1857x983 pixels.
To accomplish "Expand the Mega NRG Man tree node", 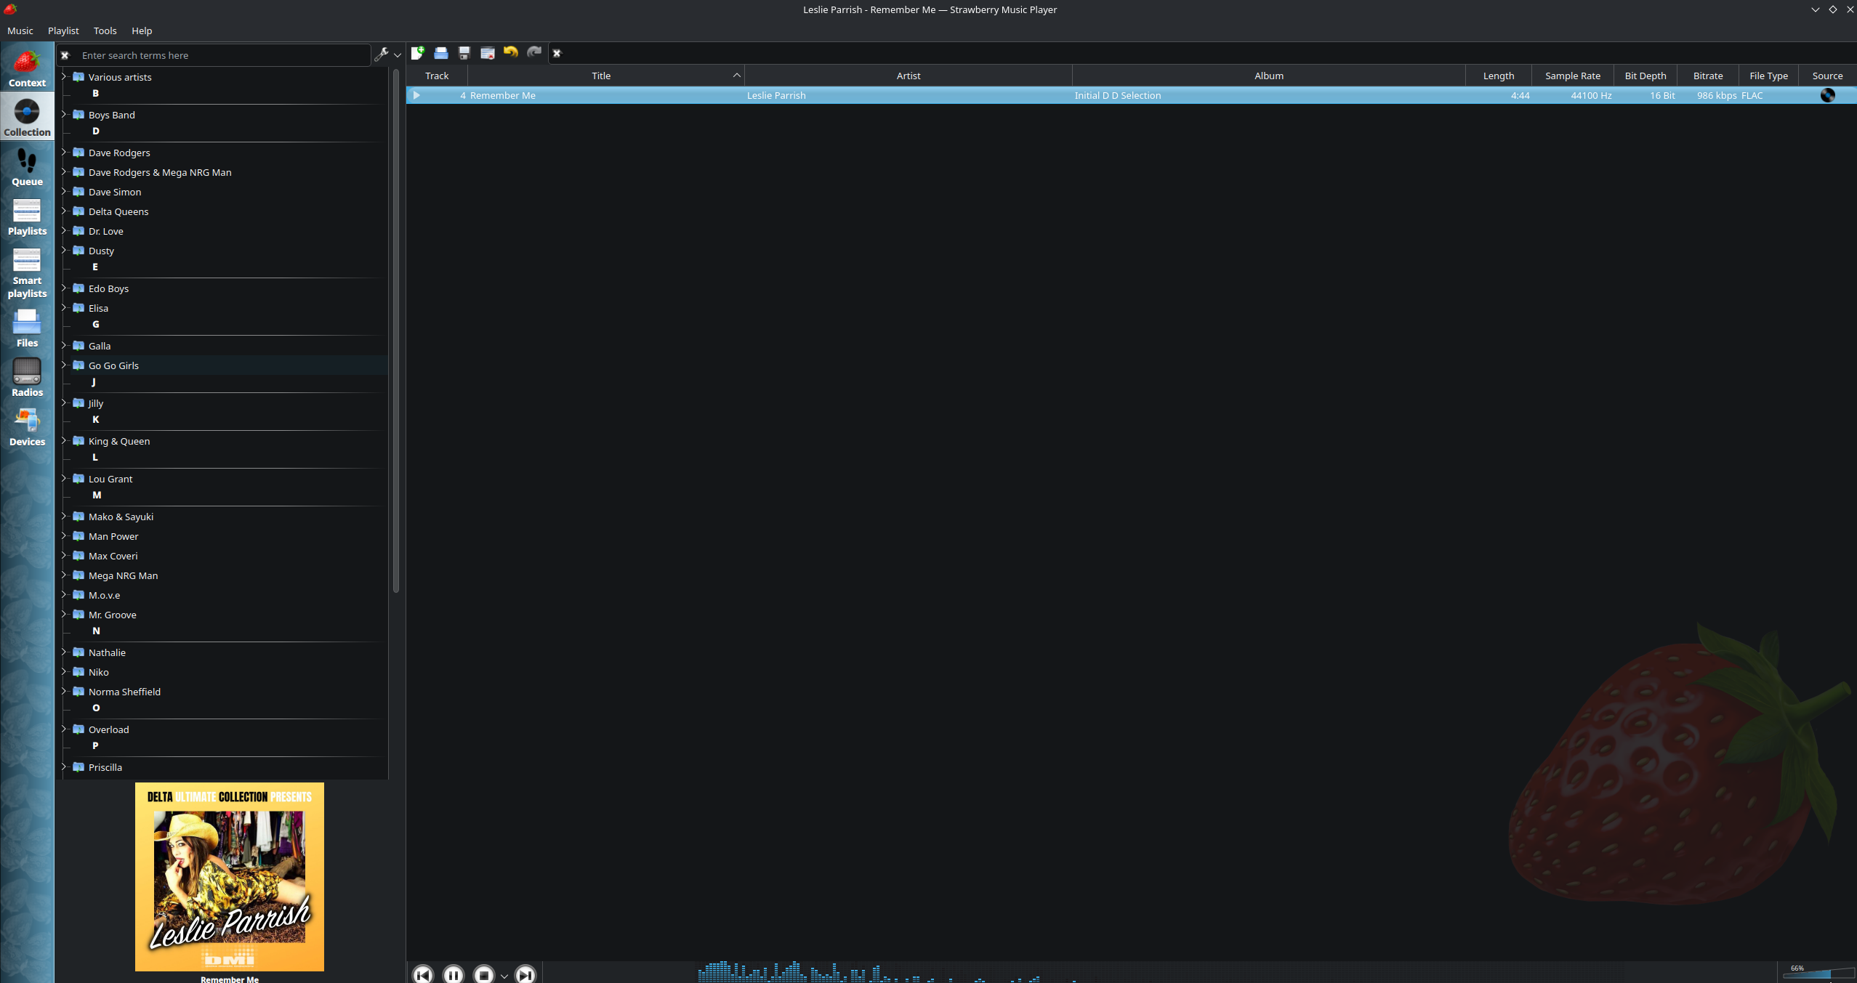I will point(64,575).
